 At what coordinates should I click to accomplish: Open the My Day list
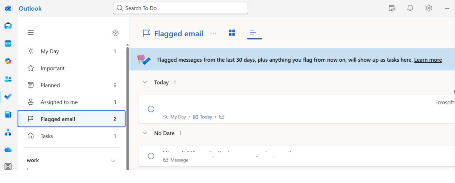coord(72,51)
